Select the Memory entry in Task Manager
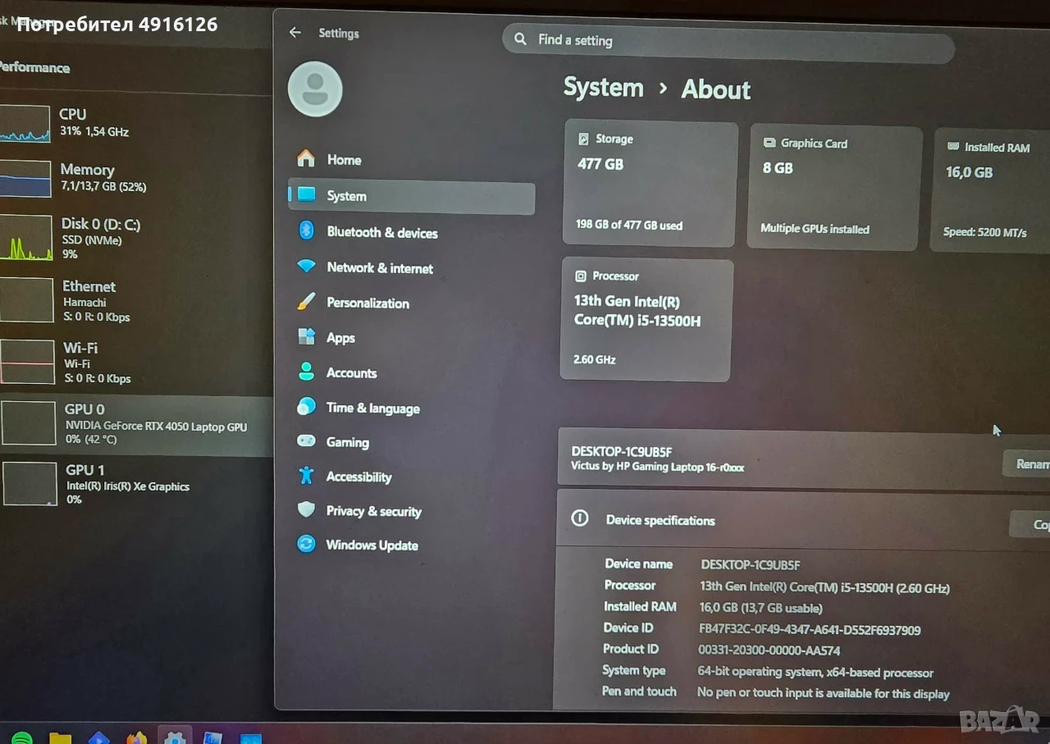The width and height of the screenshot is (1050, 744). click(135, 178)
